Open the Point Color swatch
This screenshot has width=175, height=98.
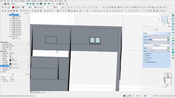(10, 64)
